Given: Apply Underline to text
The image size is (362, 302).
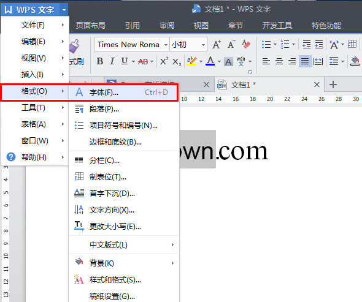Looking at the screenshot, I should point(125,61).
